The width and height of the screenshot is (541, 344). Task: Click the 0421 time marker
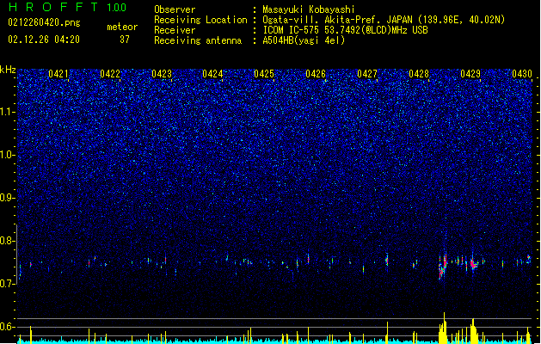pos(58,74)
